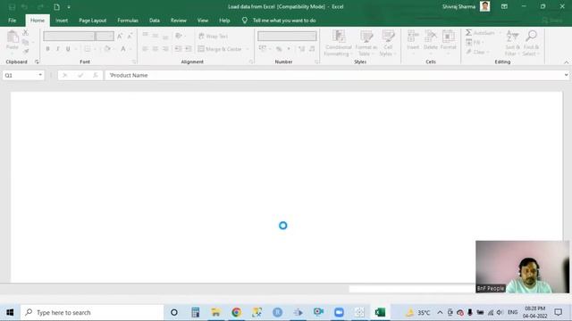The image size is (572, 321).
Task: Toggle Underline formatting
Action: 68,49
